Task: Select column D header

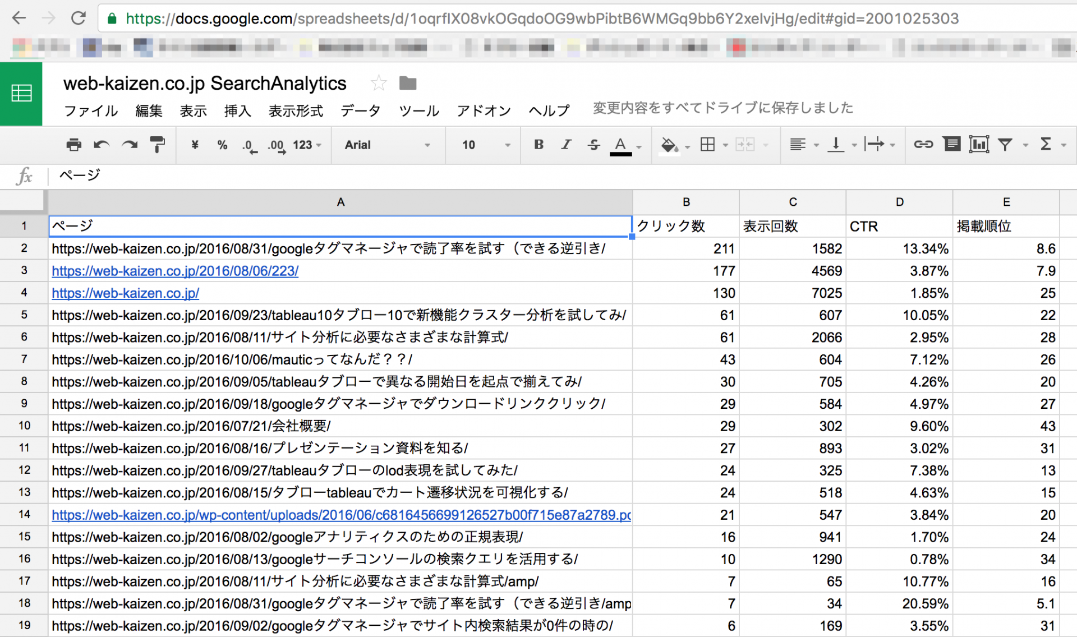Action: (x=900, y=202)
